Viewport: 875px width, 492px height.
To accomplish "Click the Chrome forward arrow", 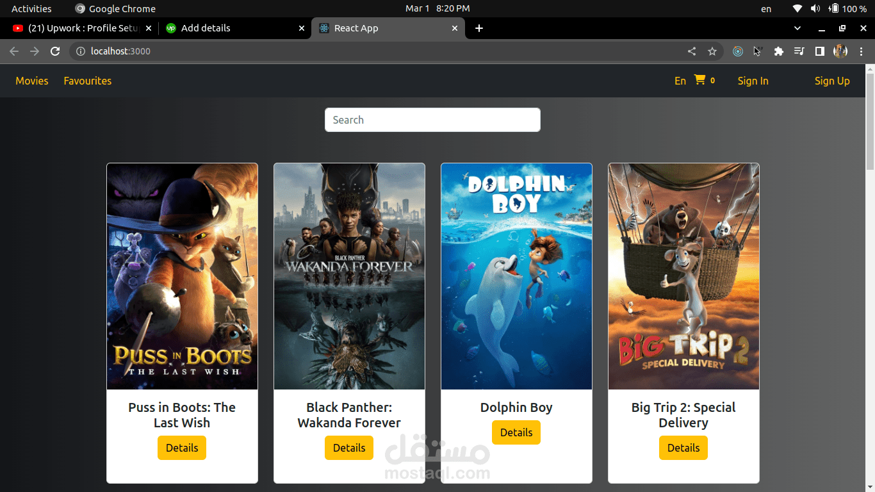I will tap(35, 51).
